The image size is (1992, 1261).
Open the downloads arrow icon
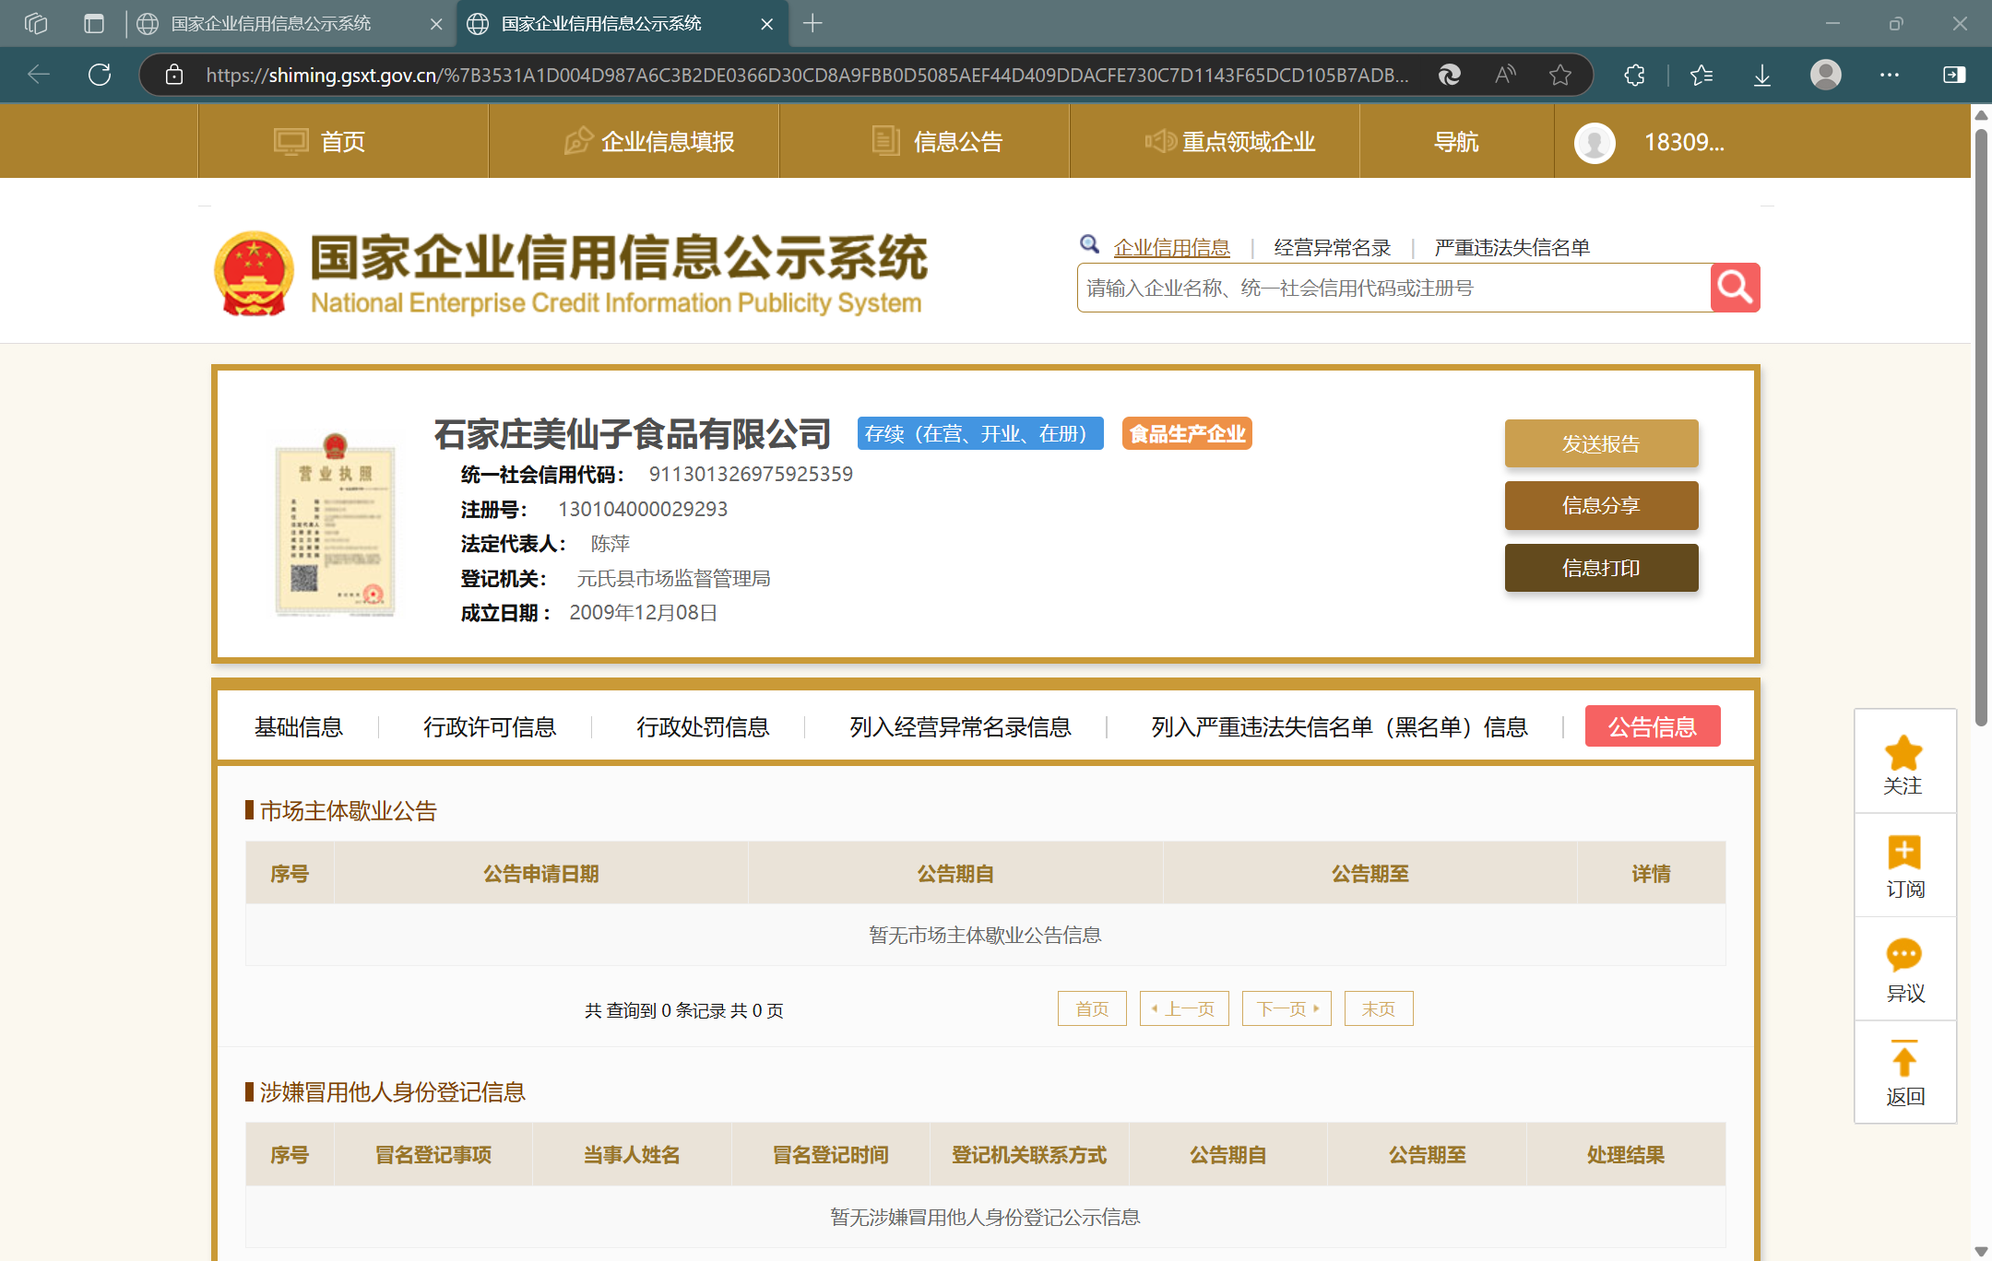pyautogui.click(x=1762, y=75)
